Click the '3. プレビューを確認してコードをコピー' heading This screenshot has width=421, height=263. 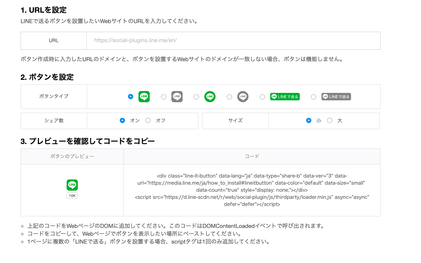(88, 141)
